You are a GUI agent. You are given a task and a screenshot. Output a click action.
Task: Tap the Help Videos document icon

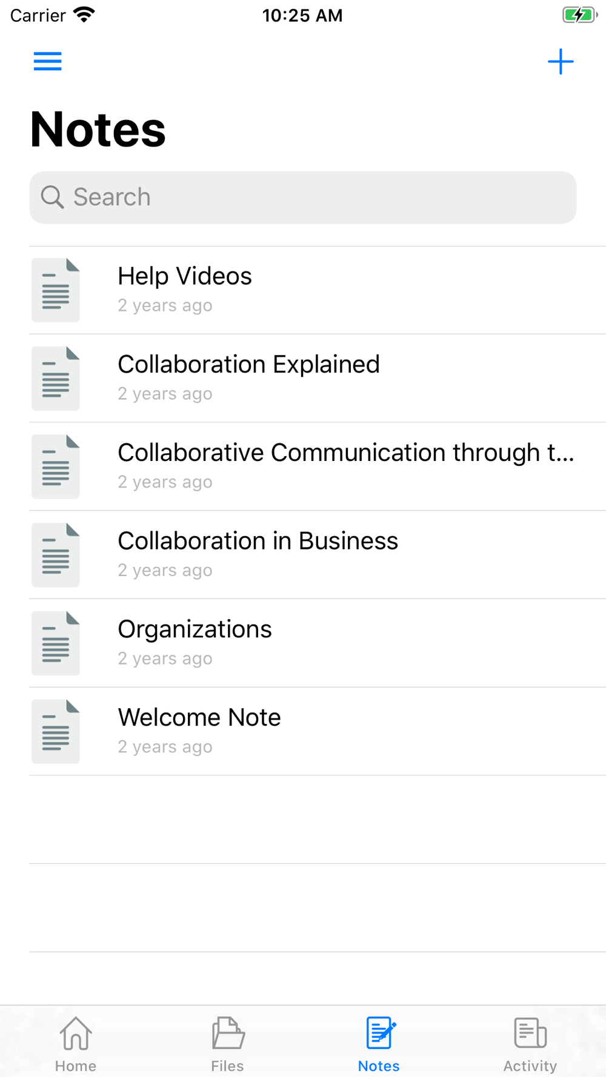point(56,290)
